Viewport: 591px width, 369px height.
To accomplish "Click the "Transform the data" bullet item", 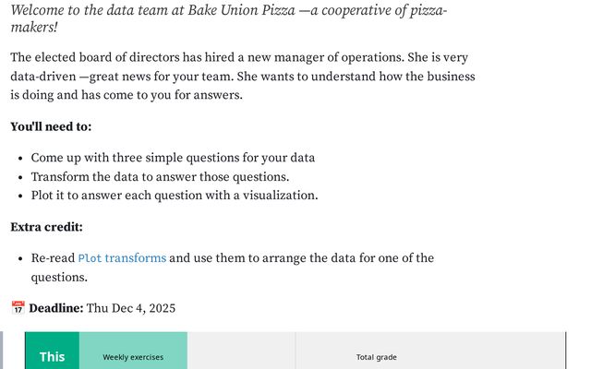I will (160, 177).
